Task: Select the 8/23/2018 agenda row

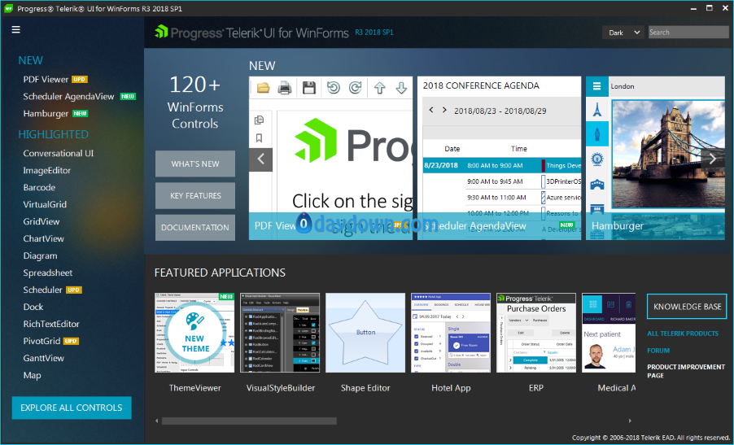Action: [x=502, y=165]
